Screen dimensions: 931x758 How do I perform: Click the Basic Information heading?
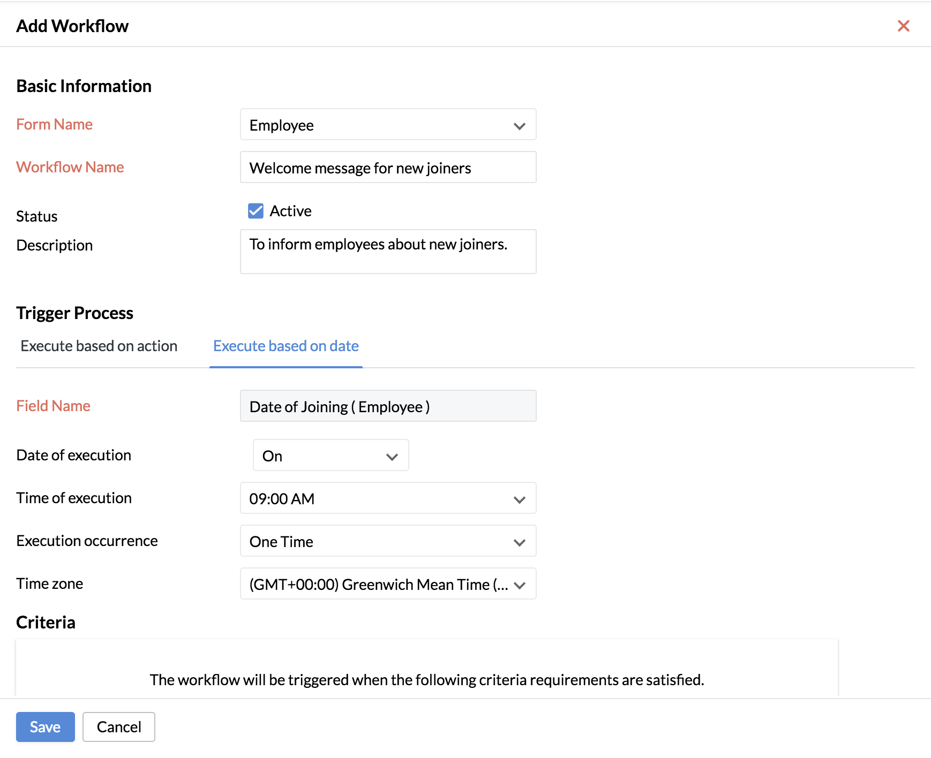point(84,86)
